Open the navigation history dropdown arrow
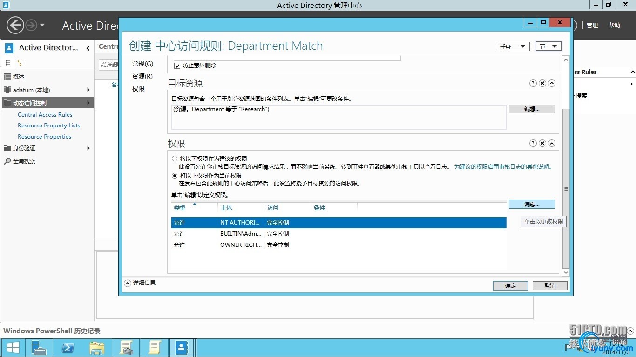 pos(42,25)
